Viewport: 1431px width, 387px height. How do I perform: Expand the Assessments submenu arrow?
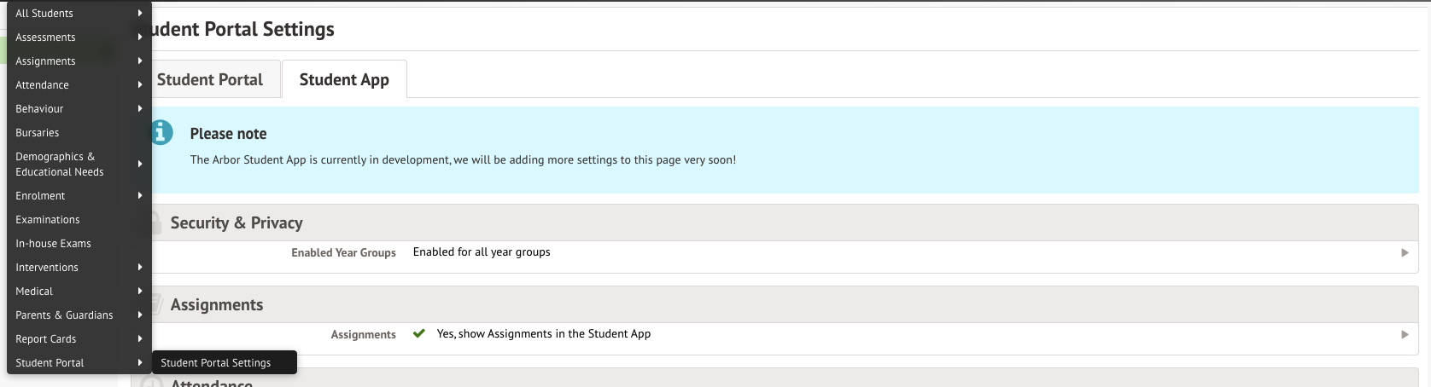pos(140,38)
